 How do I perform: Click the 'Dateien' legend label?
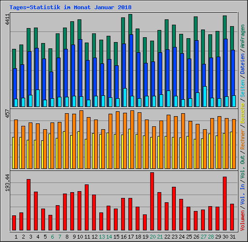tap(243, 64)
